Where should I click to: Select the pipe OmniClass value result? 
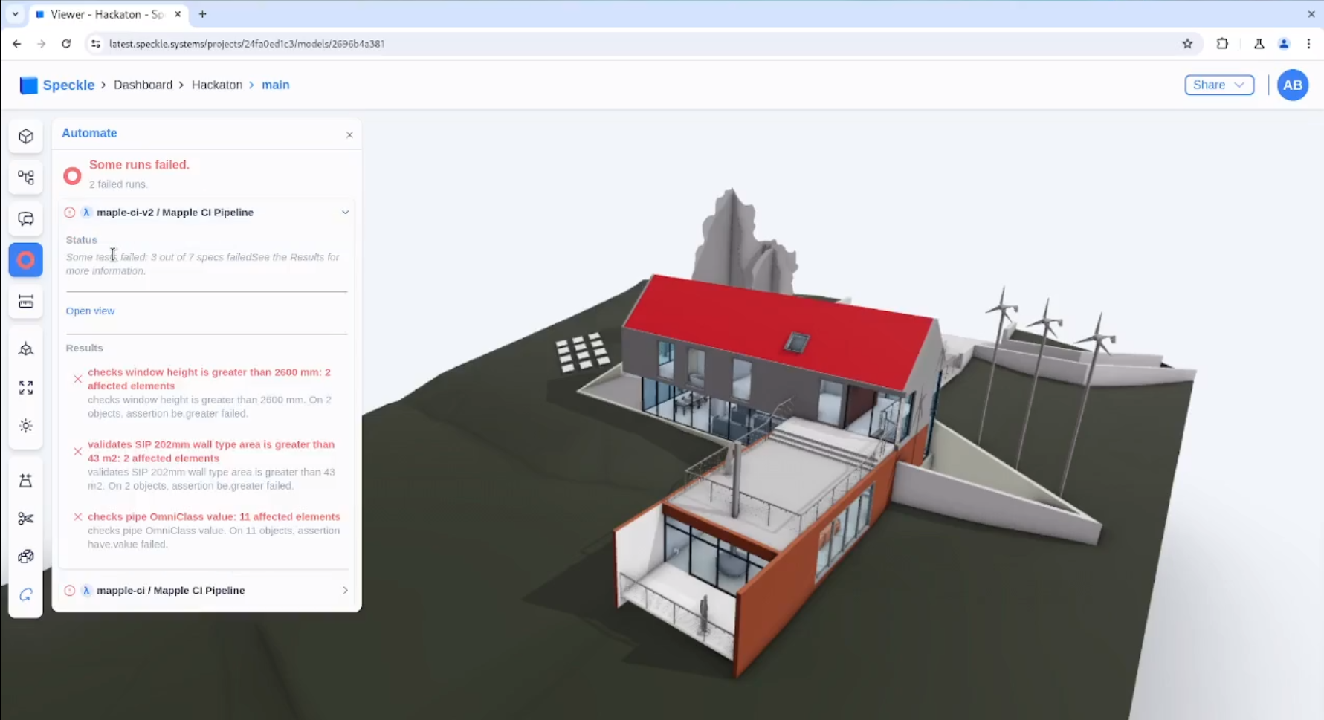point(207,530)
